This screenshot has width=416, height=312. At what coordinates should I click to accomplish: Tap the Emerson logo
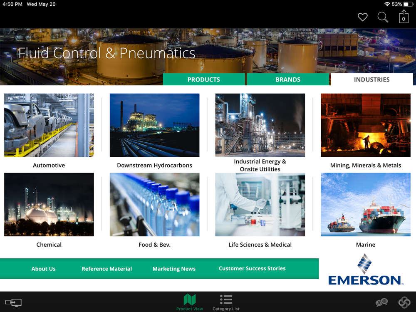[366, 270]
